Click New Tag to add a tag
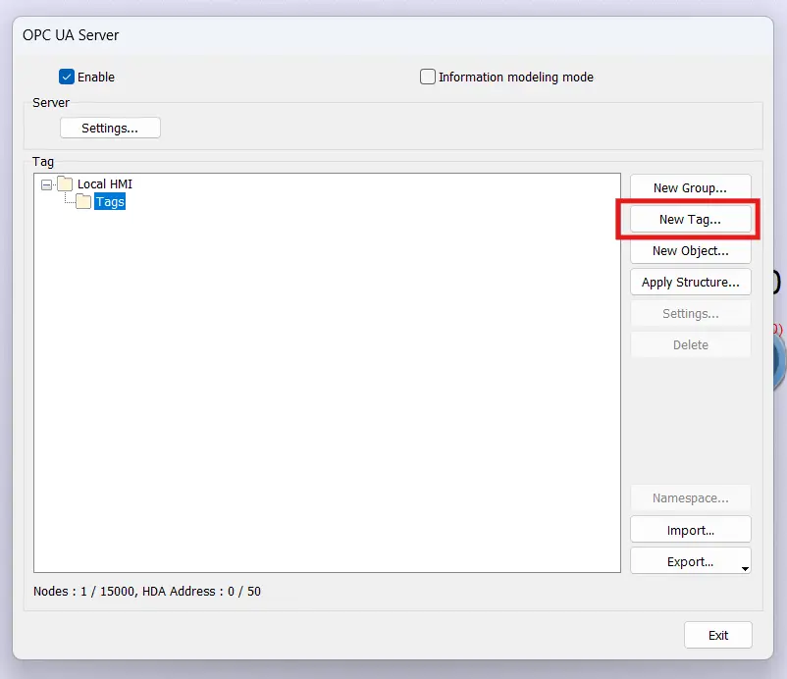The width and height of the screenshot is (787, 679). click(690, 219)
